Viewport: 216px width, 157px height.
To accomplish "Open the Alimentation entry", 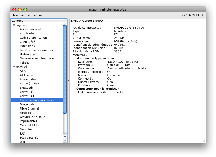I will click(x=29, y=79).
